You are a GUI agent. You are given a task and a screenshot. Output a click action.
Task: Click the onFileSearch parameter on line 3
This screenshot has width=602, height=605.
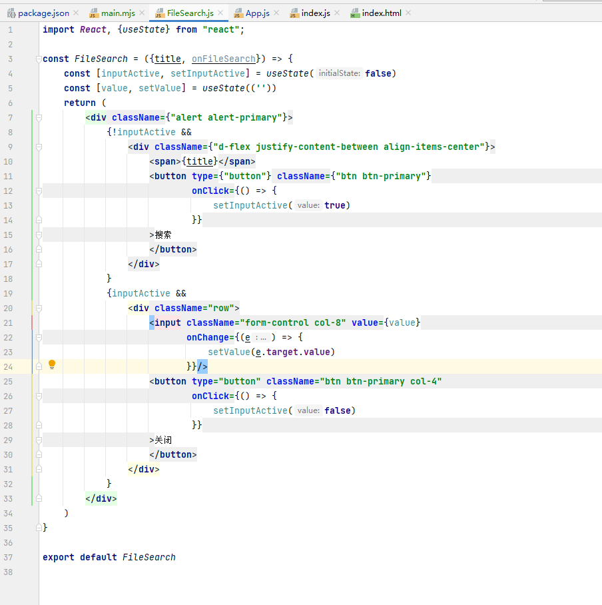click(224, 59)
